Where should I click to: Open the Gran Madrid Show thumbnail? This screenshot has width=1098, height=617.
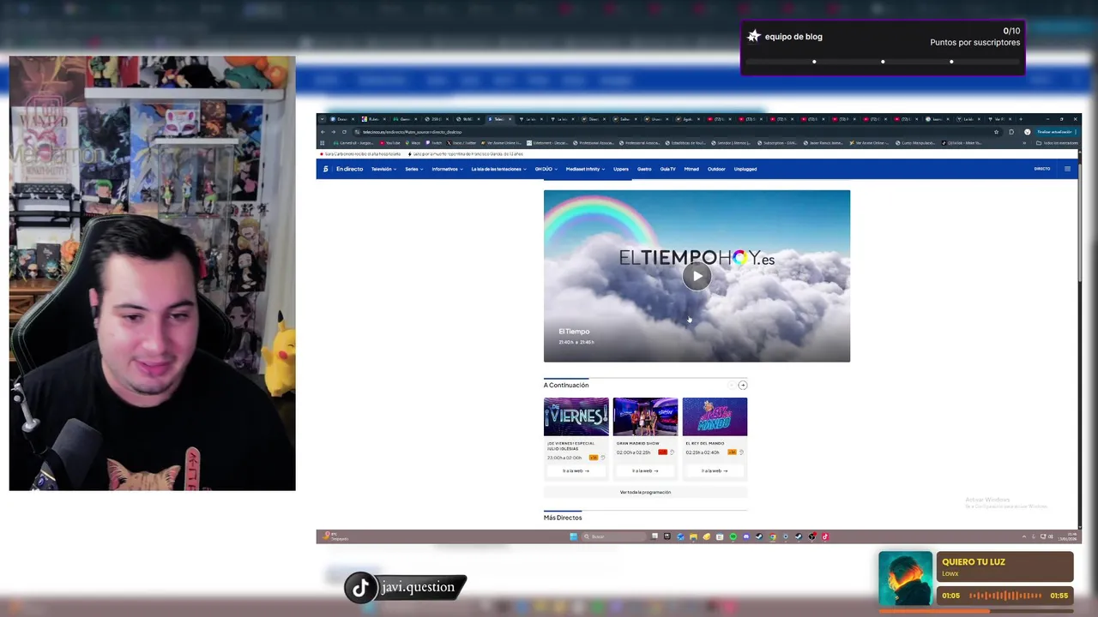(645, 416)
